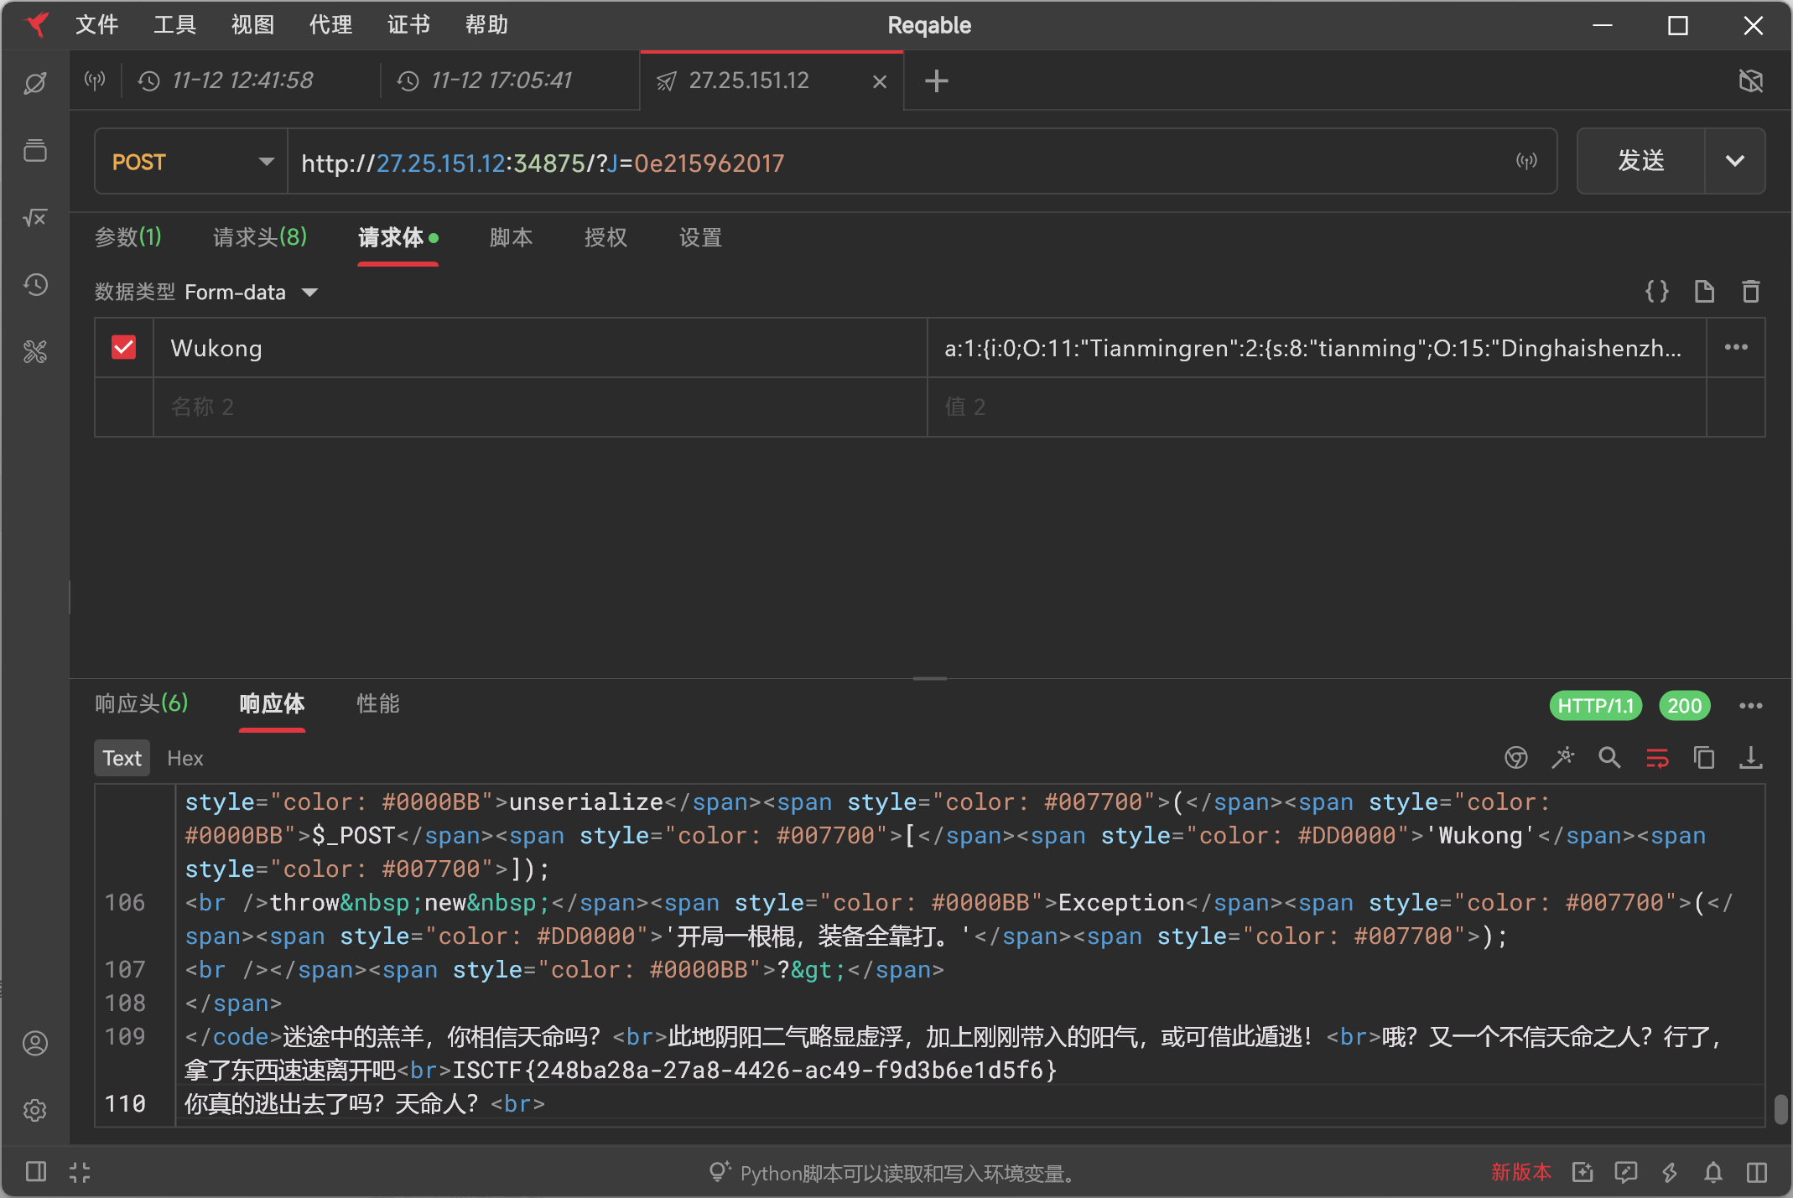Click the tools scissors icon in sidebar
This screenshot has height=1198, width=1793.
click(35, 352)
